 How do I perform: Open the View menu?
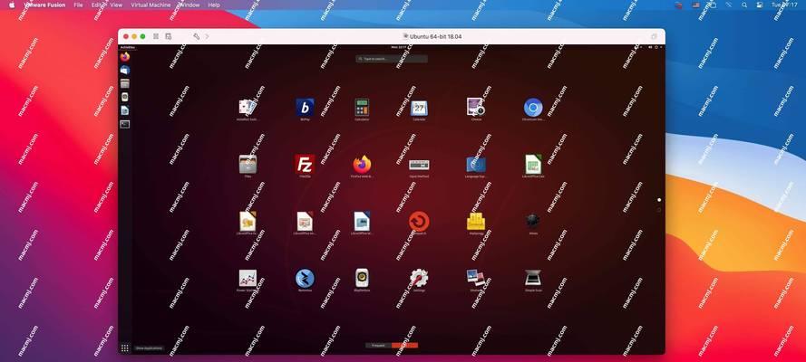pyautogui.click(x=116, y=5)
